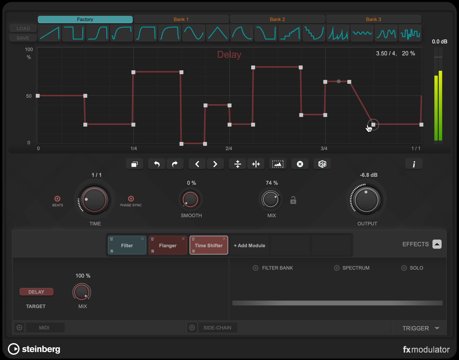
Task: Click the undo arrow icon
Action: (x=157, y=164)
